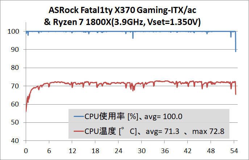
Task: Click the chart title line "ASRock Fatal1ty X370 Gaming-ITX/ac"
Action: (122, 10)
